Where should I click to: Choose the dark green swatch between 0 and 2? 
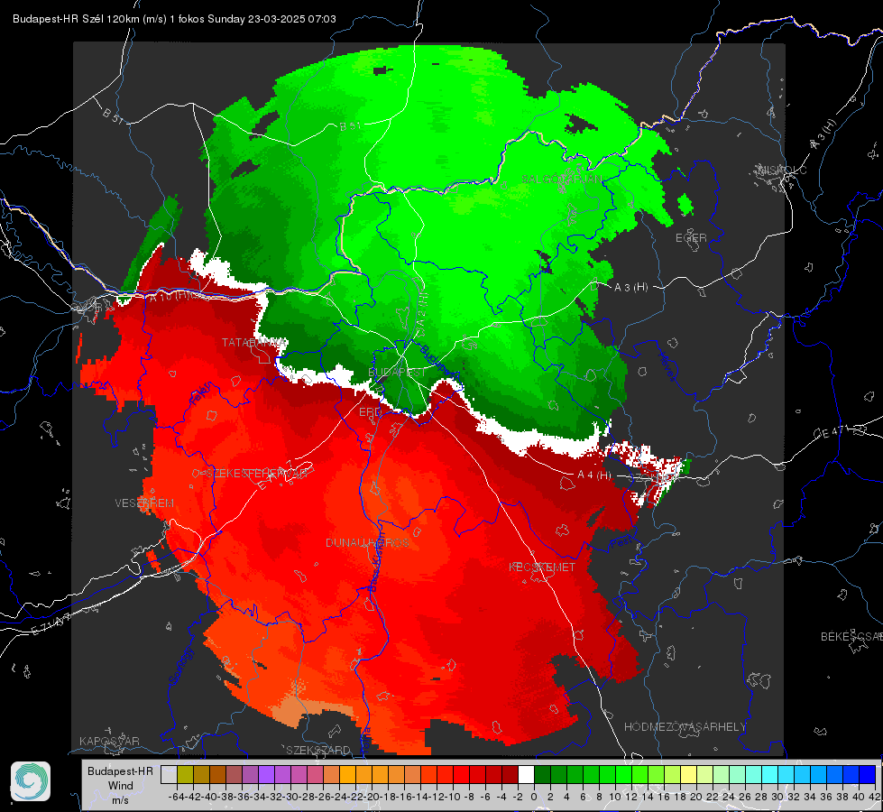(542, 775)
